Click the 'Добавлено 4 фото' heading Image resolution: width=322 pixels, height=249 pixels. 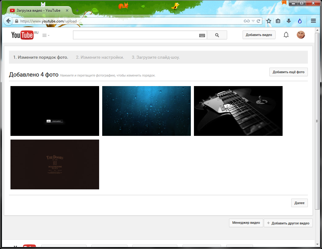(x=34, y=74)
